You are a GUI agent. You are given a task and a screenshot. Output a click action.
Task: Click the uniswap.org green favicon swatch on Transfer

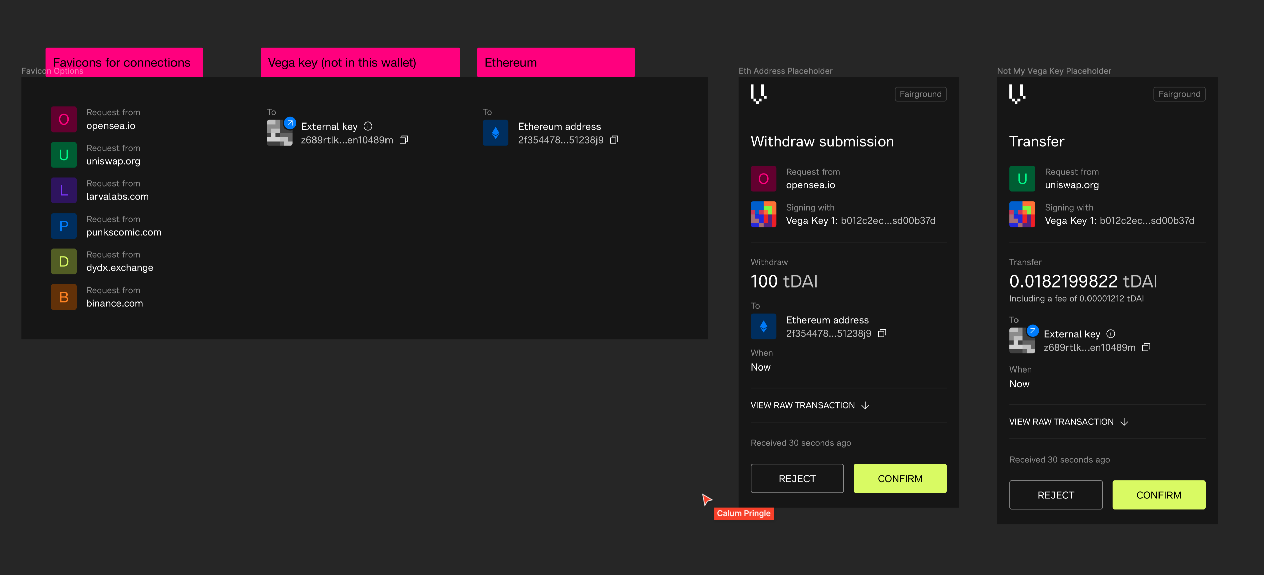pos(1022,178)
